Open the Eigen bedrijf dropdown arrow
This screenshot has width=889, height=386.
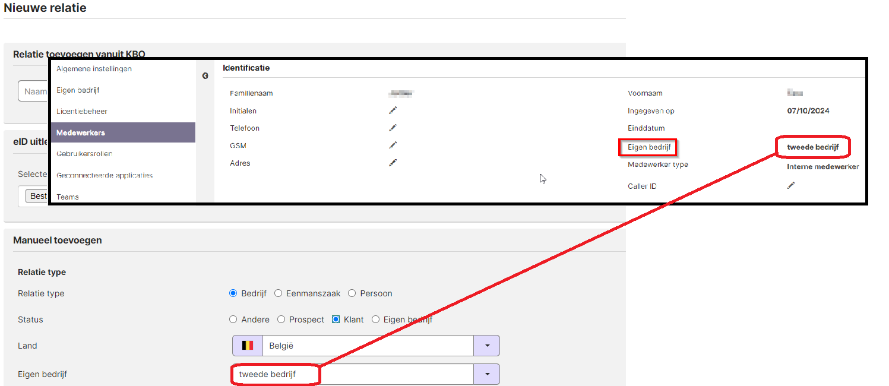coord(487,374)
